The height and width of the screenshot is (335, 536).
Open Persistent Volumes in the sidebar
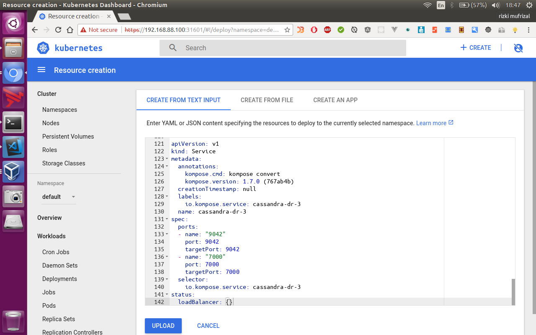[x=68, y=137]
